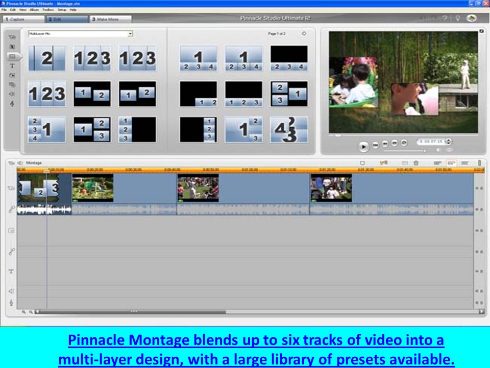Open the Sound effects album section

click(x=12, y=94)
